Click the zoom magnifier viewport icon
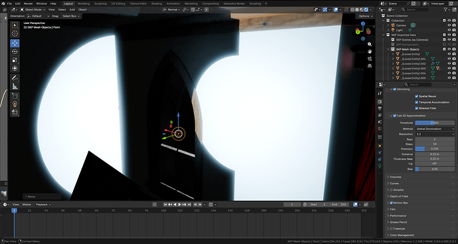458x244 pixels. point(370,44)
